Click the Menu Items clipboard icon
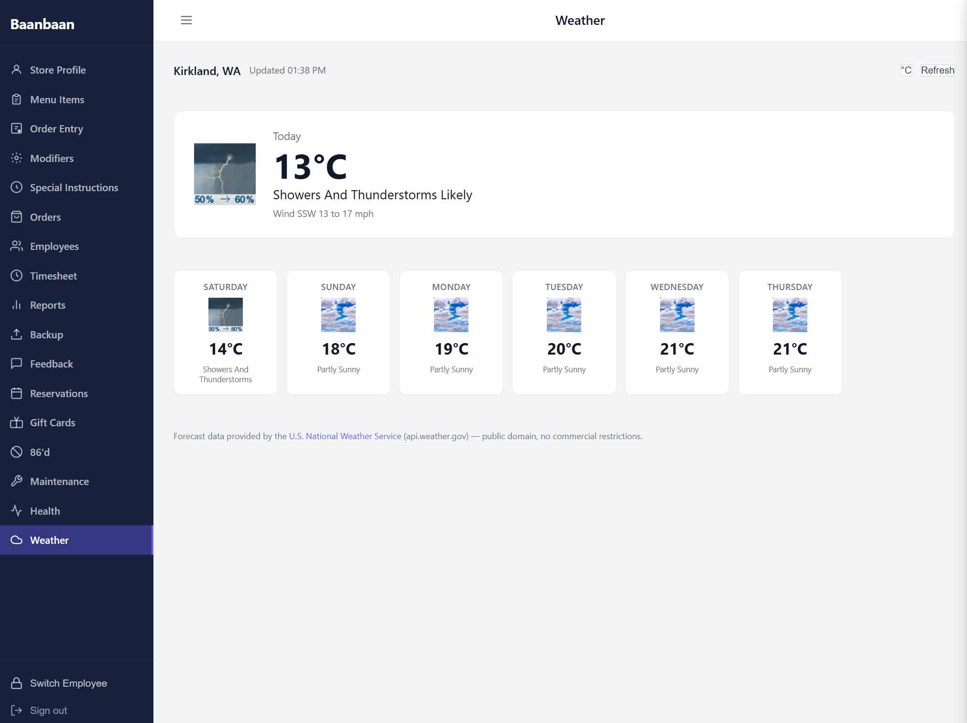Viewport: 967px width, 723px height. (17, 99)
